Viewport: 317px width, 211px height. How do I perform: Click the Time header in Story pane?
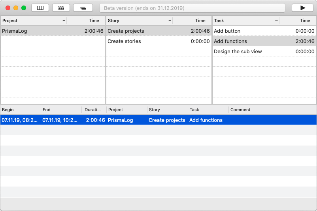tap(200, 21)
